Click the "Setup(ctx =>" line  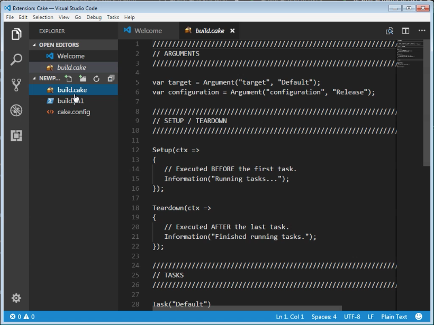click(176, 150)
